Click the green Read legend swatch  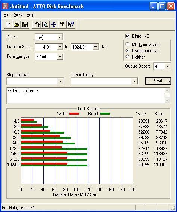[105, 114]
